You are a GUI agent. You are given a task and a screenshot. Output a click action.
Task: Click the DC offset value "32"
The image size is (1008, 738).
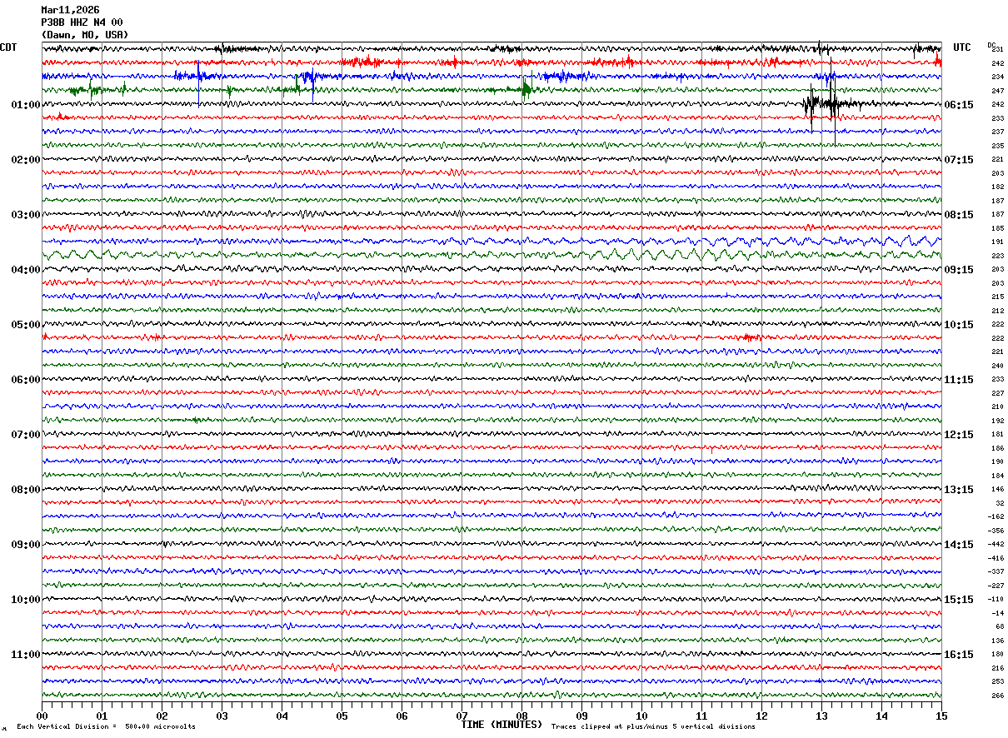click(x=1000, y=503)
